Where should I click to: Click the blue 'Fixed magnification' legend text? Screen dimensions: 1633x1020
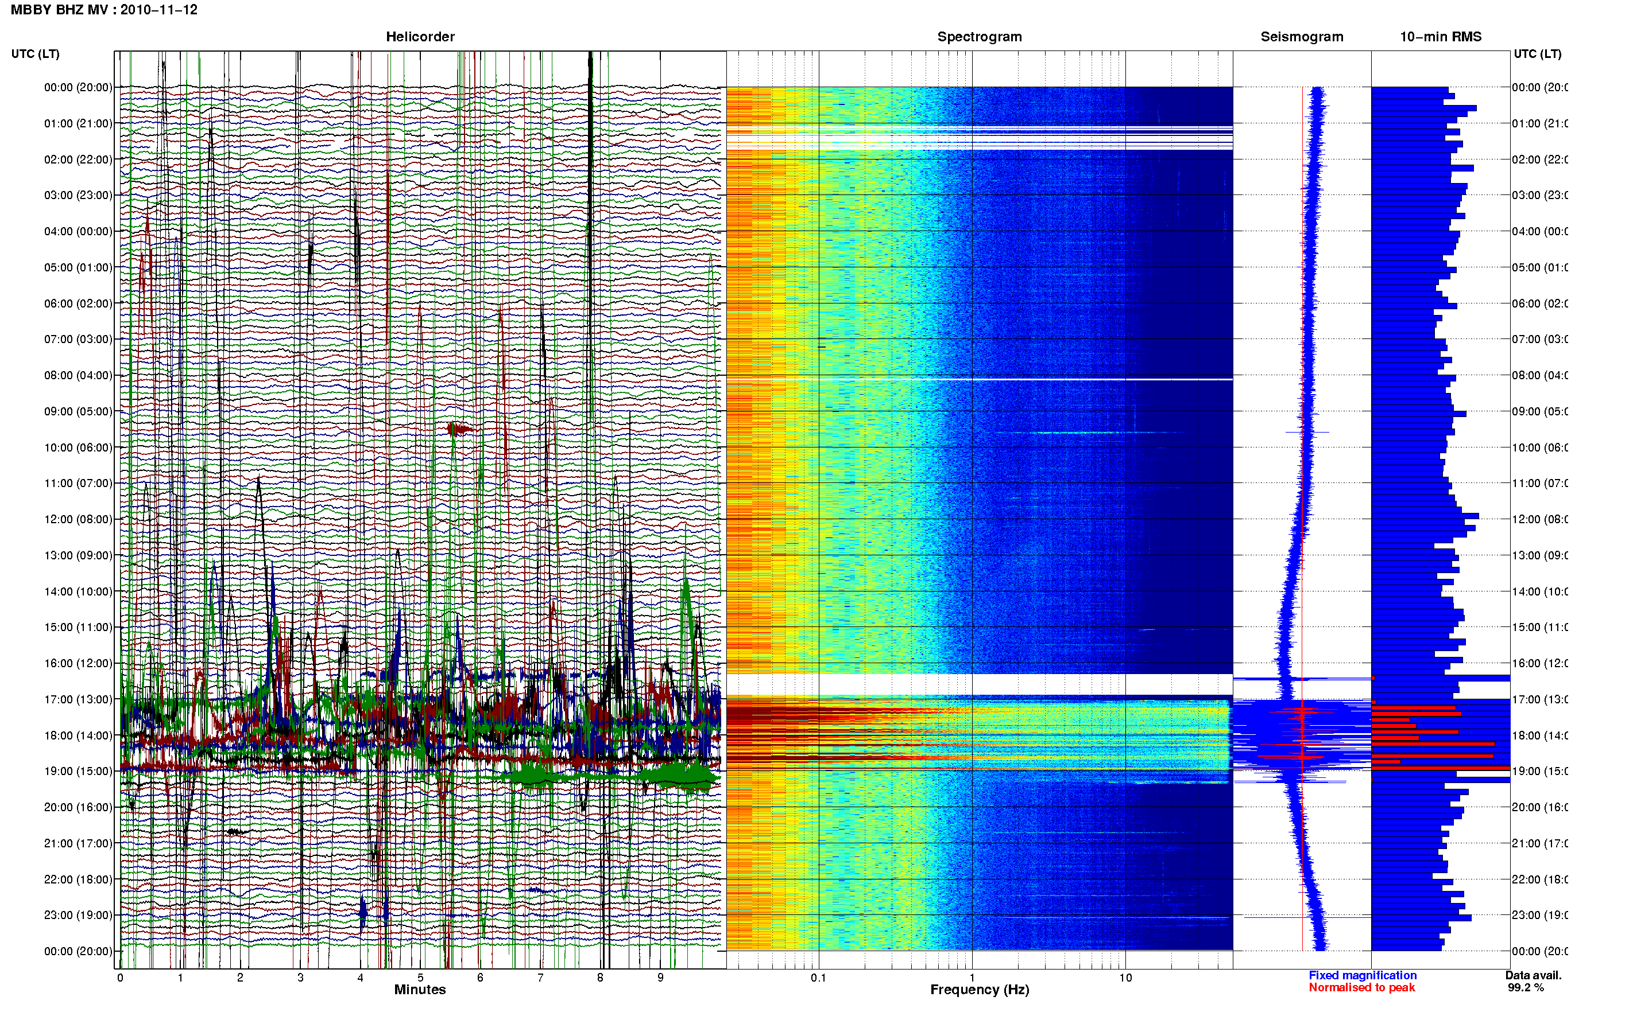[x=1363, y=975]
